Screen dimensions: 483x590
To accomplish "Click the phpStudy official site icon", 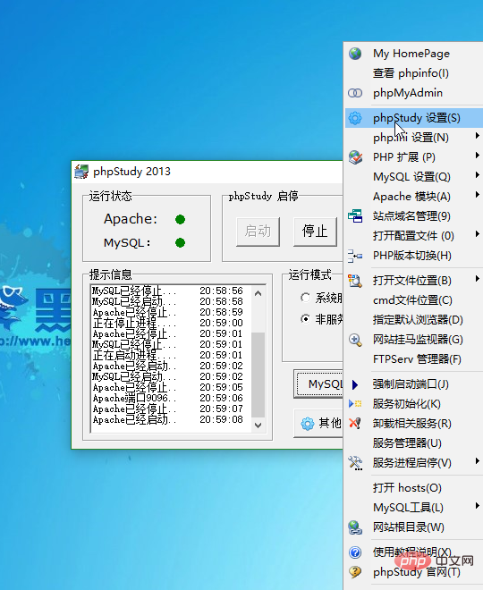I will click(355, 572).
